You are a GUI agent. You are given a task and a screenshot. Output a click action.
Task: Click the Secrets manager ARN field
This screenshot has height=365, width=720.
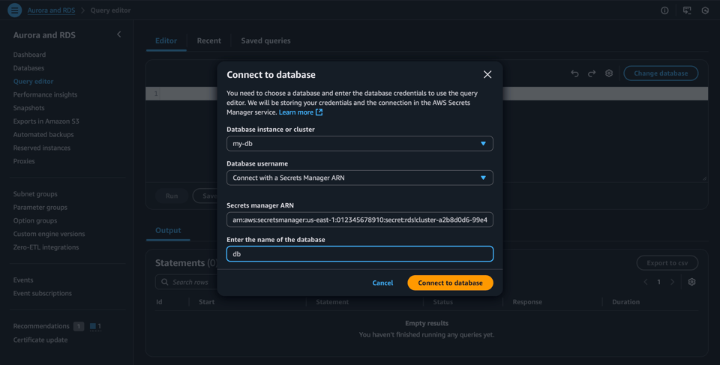point(359,220)
